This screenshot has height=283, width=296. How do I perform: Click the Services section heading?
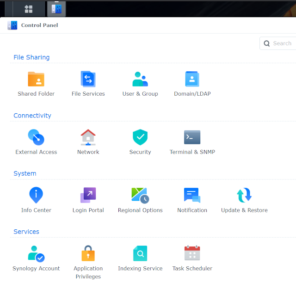[x=26, y=232]
